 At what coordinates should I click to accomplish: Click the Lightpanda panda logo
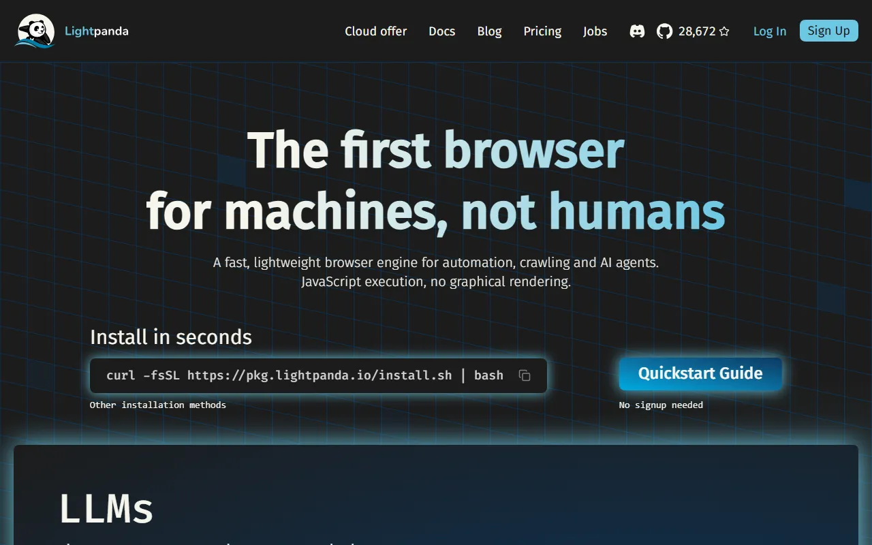(x=35, y=31)
